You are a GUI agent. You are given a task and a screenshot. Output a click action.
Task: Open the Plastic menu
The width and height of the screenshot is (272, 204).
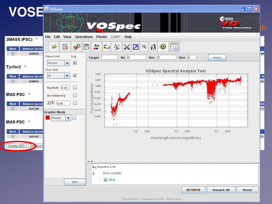[102, 37]
